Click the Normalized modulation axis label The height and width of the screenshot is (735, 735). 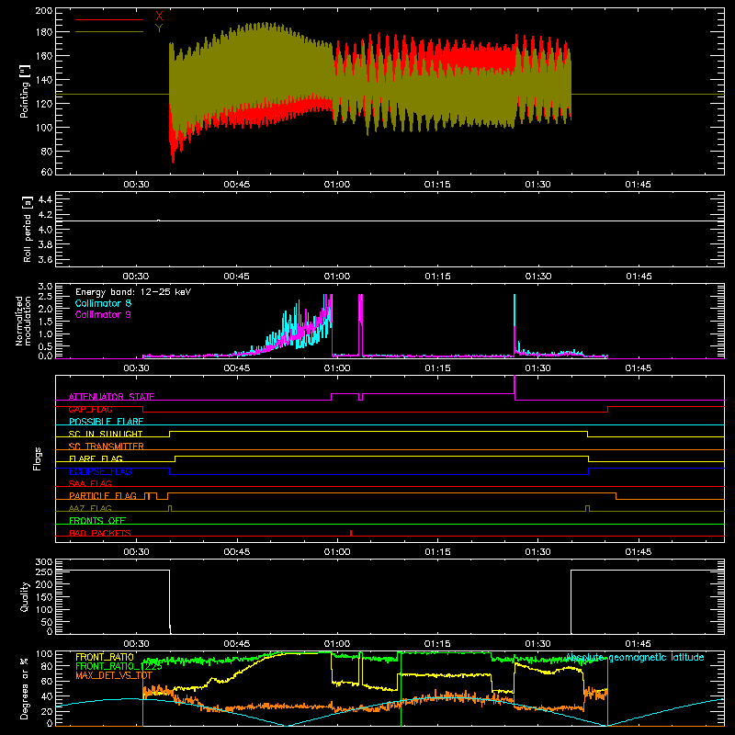tap(23, 321)
